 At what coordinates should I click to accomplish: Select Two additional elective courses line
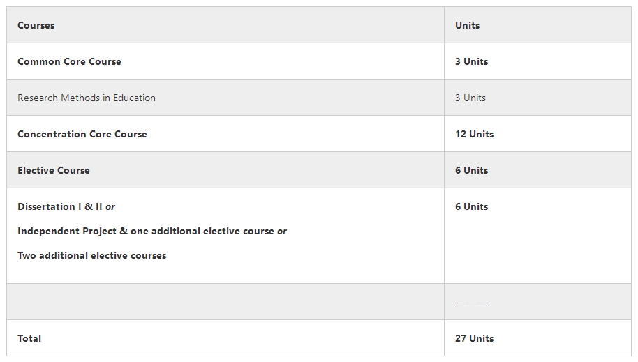tap(92, 255)
